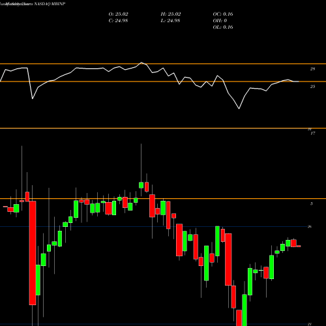Click the 21 price label at the chart bottom
Image resolution: width=326 pixels, height=326 pixels.
coord(310,324)
